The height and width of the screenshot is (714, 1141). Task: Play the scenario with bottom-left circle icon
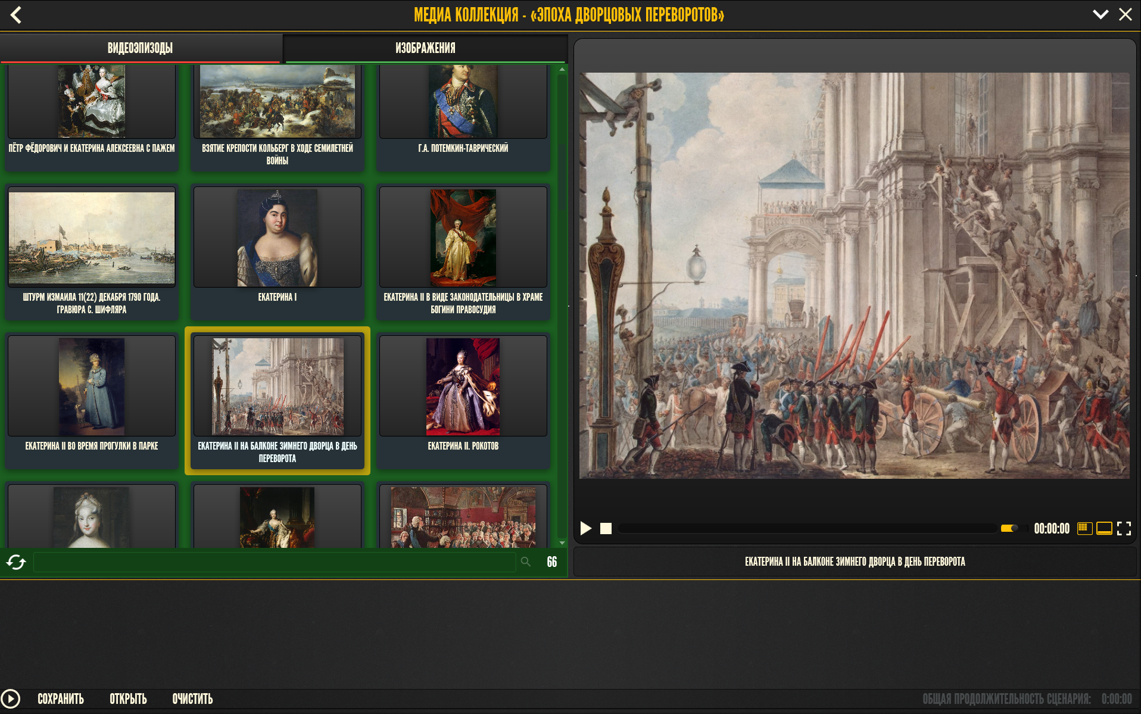click(11, 699)
